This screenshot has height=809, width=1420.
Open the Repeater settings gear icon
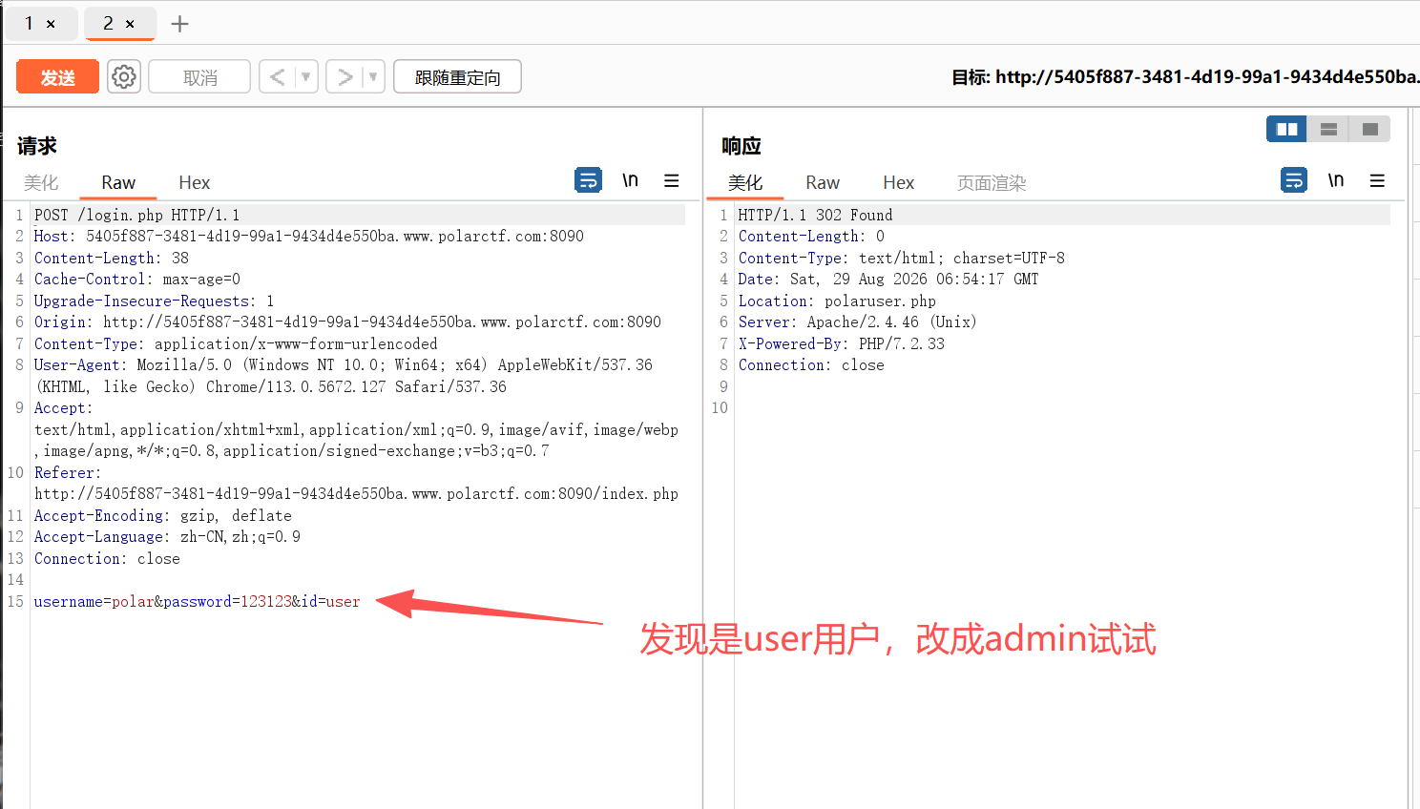pyautogui.click(x=124, y=76)
